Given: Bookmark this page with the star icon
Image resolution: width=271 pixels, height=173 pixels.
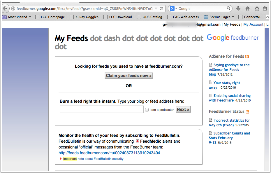Looking at the screenshot, I should [x=257, y=8].
